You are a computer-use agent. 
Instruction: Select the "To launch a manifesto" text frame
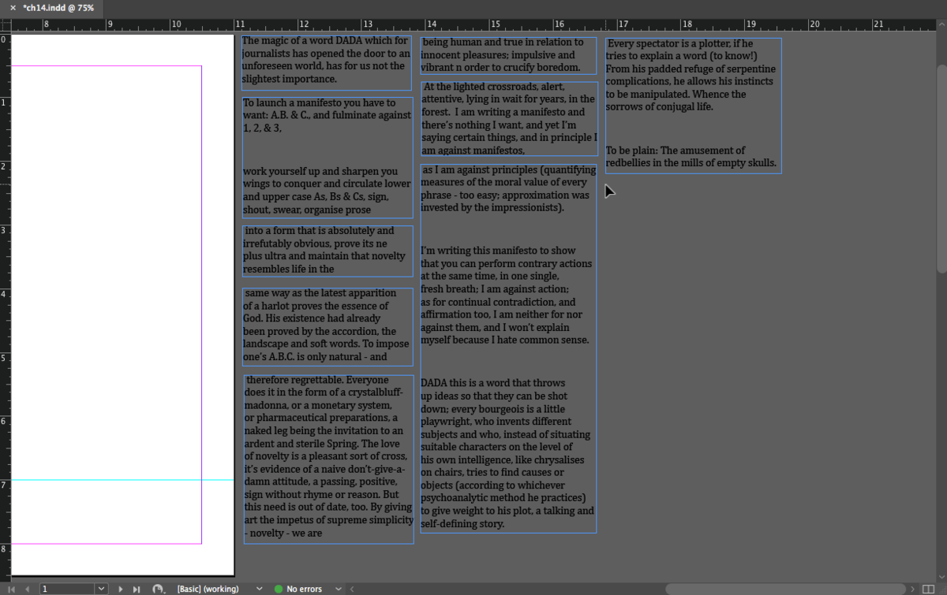coord(327,157)
